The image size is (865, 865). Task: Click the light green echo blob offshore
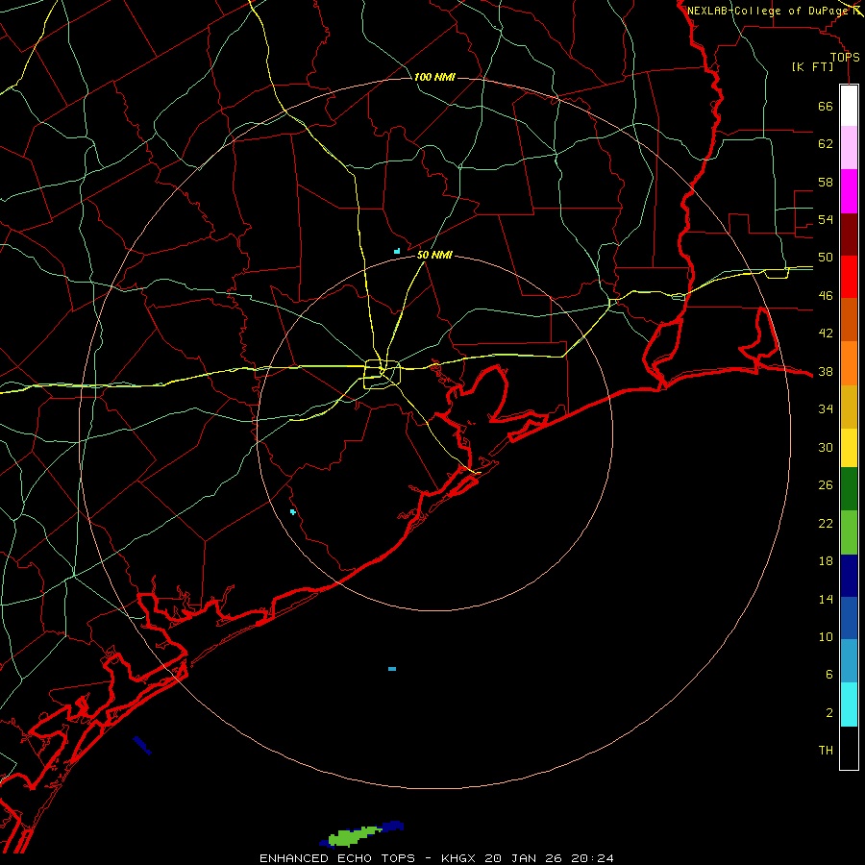pos(353,836)
